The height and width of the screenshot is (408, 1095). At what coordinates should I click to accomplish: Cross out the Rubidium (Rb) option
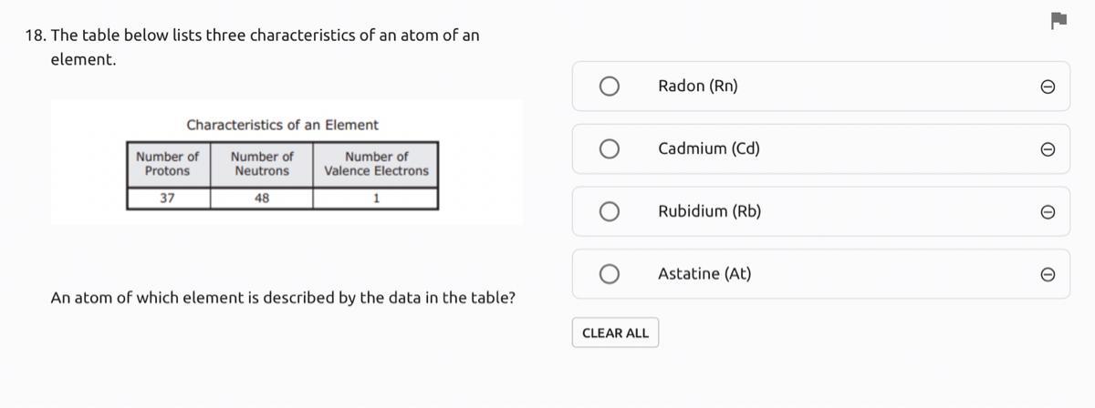[x=1048, y=212]
